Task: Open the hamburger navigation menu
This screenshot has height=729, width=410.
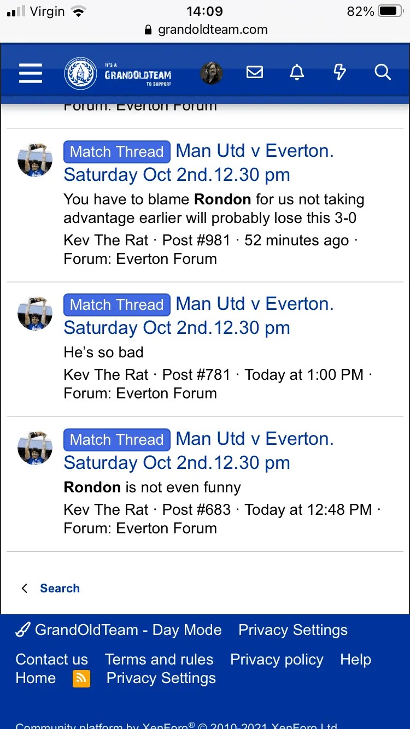Action: pyautogui.click(x=31, y=73)
